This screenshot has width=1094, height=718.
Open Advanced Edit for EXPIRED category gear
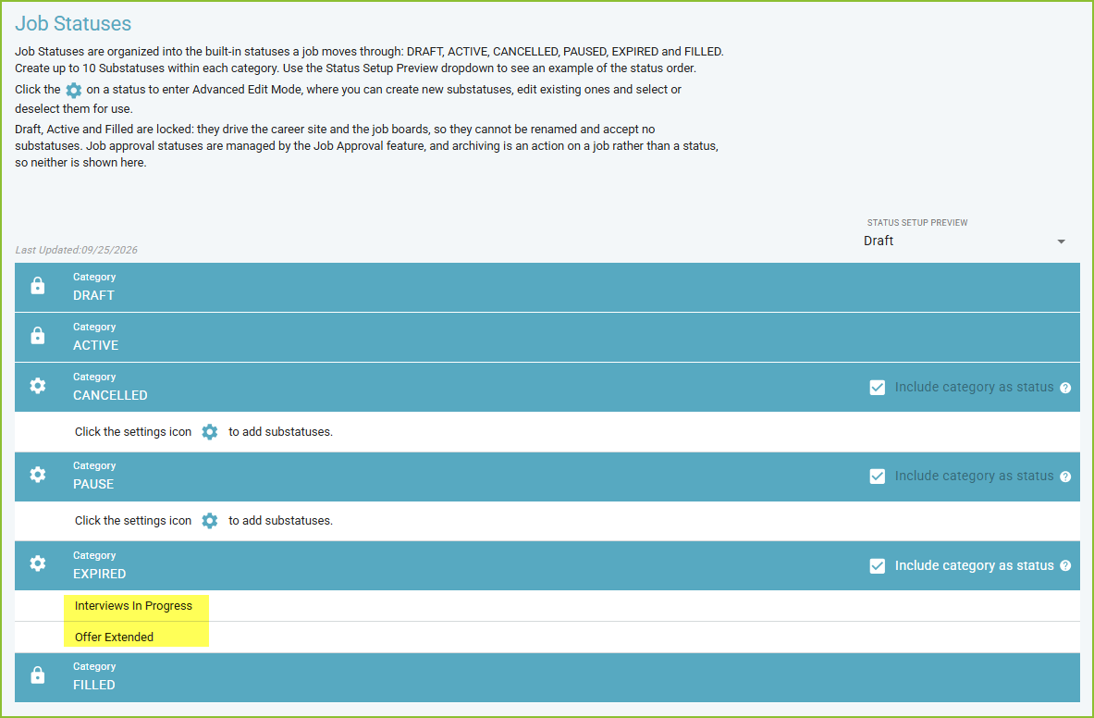(x=38, y=563)
